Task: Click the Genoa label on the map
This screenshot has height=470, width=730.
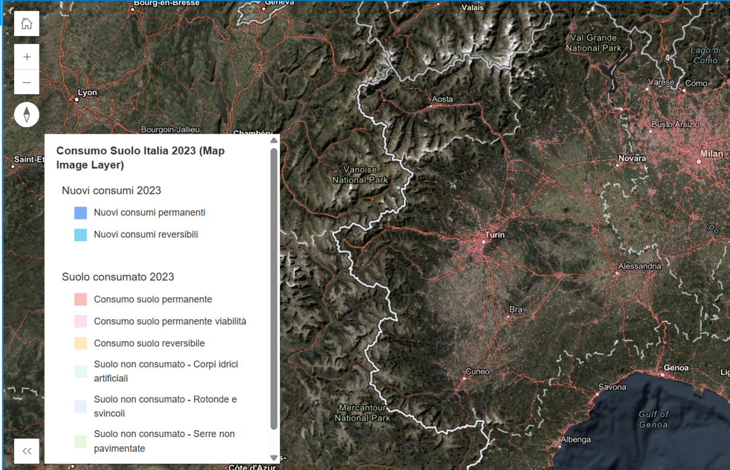Action: (676, 368)
